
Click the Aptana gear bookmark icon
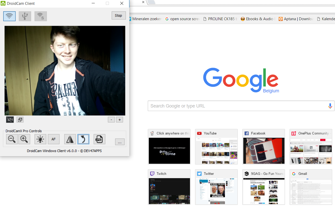[281, 19]
